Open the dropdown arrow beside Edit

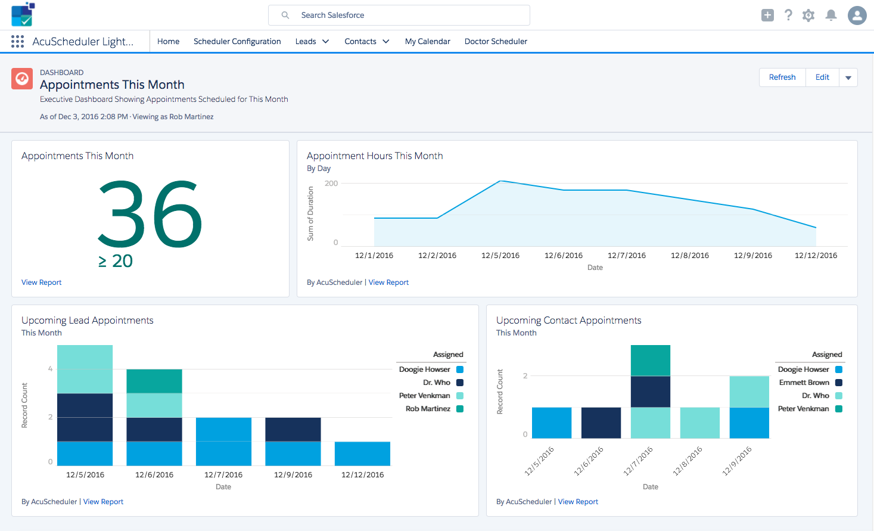848,77
